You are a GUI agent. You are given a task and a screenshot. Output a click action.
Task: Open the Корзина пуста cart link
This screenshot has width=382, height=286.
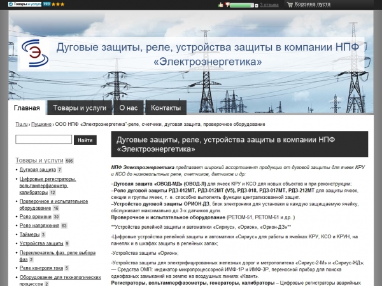click(313, 4)
